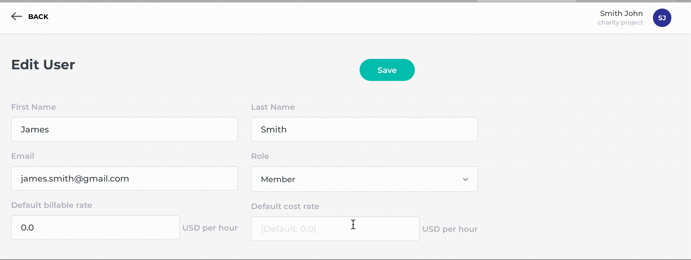This screenshot has width=691, height=260.
Task: Click into the Email input field
Action: click(125, 178)
